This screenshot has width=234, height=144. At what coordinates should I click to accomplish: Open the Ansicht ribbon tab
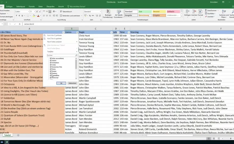pyautogui.click(x=61, y=6)
